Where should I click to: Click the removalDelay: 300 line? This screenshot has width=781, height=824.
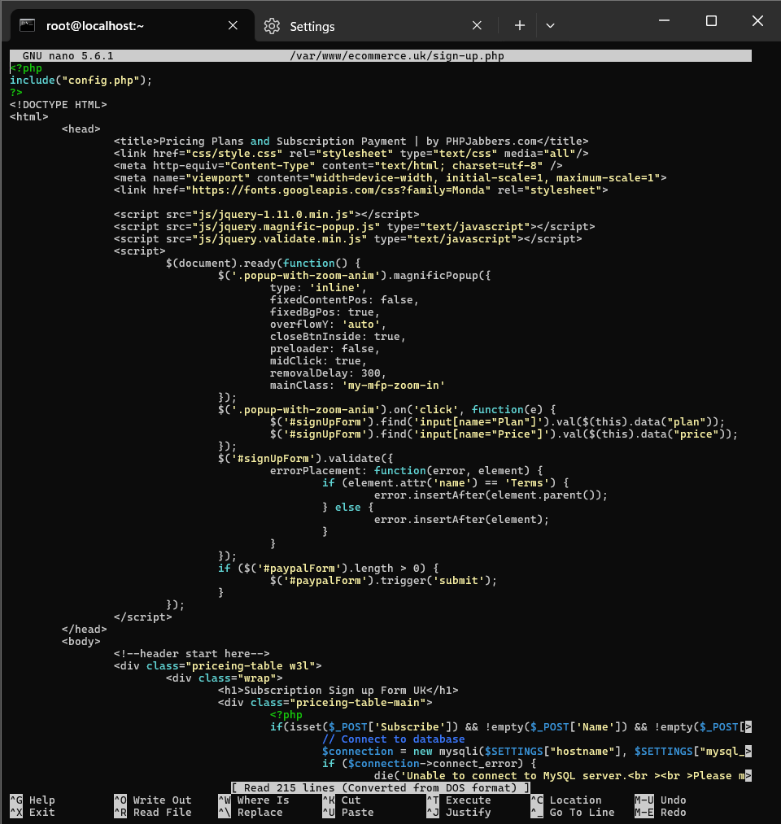(x=328, y=373)
